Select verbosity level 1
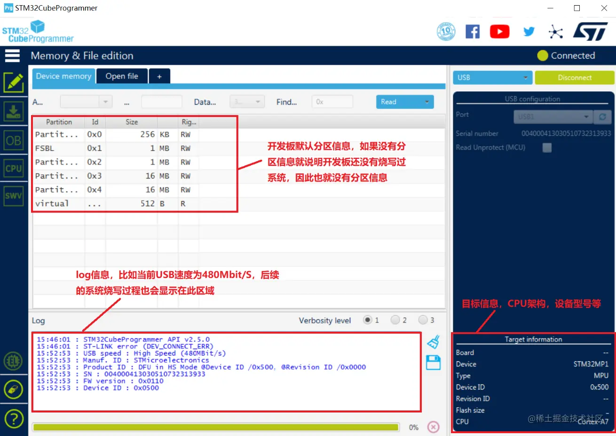This screenshot has width=616, height=436. (x=368, y=320)
